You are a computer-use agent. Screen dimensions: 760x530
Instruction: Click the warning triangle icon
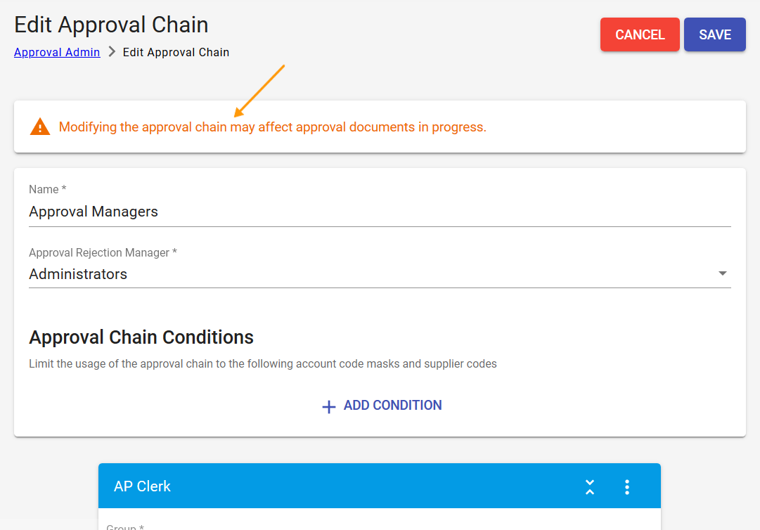(x=40, y=127)
